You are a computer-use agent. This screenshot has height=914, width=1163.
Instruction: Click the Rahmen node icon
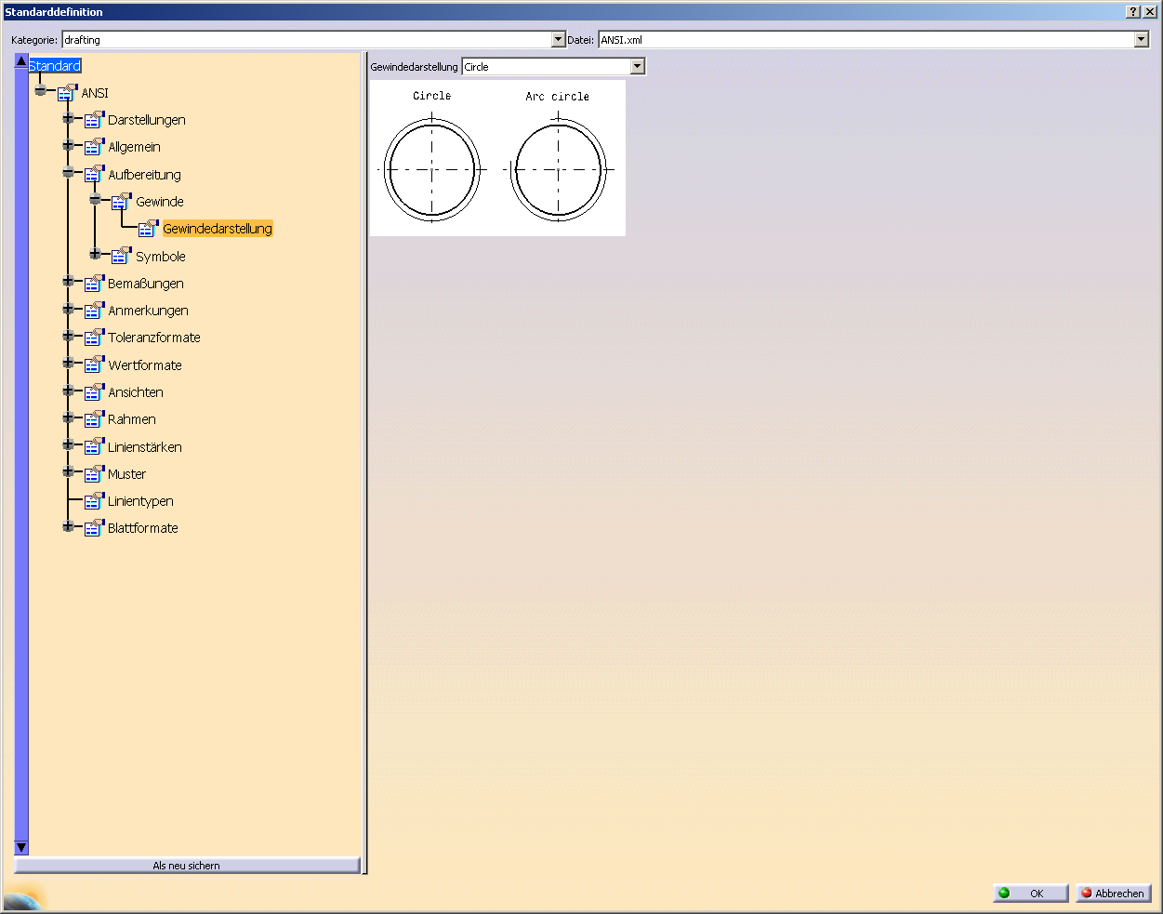[x=94, y=419]
